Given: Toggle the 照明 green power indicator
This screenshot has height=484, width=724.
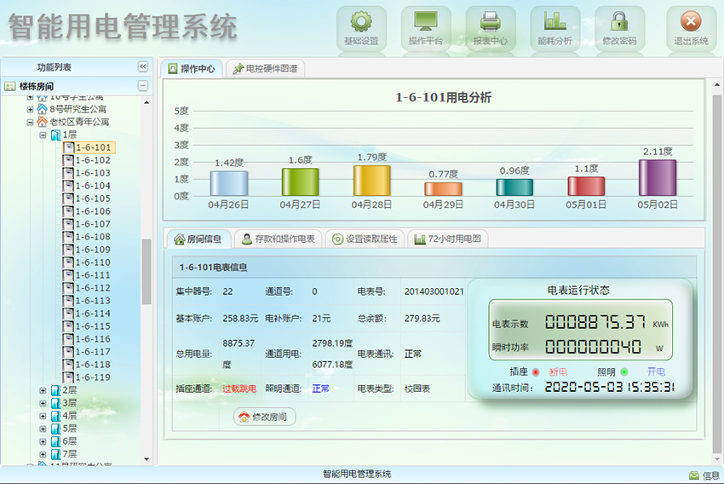Looking at the screenshot, I should [624, 372].
